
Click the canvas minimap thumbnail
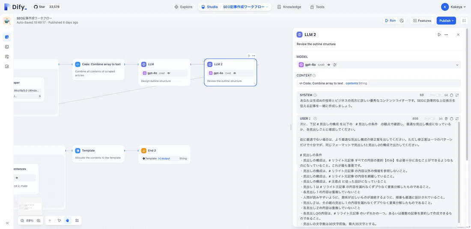(x=30, y=206)
